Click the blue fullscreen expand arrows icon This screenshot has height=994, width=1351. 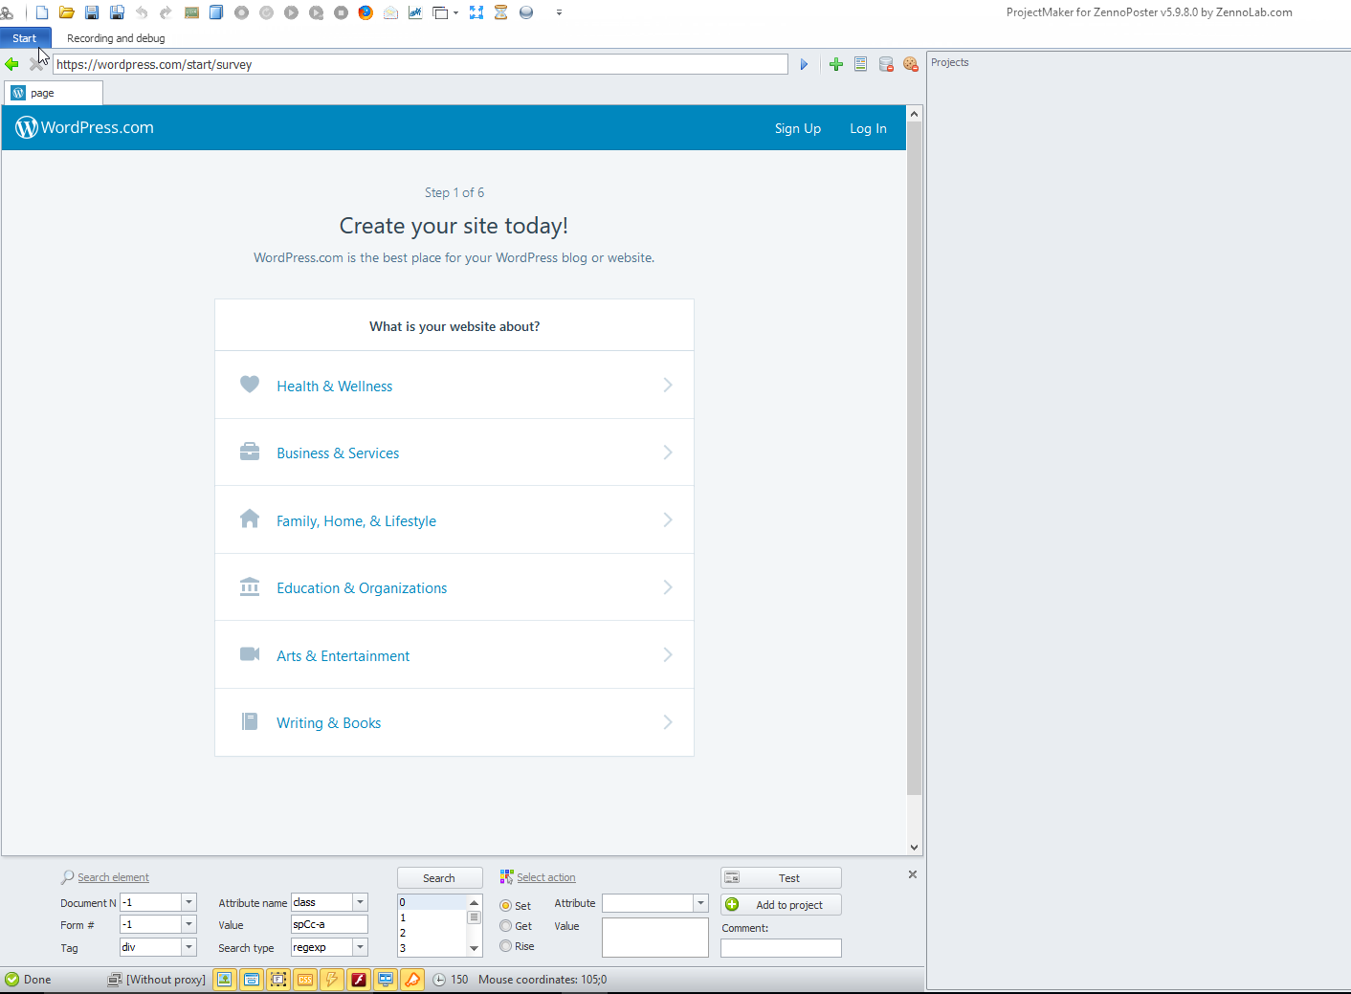(x=476, y=12)
